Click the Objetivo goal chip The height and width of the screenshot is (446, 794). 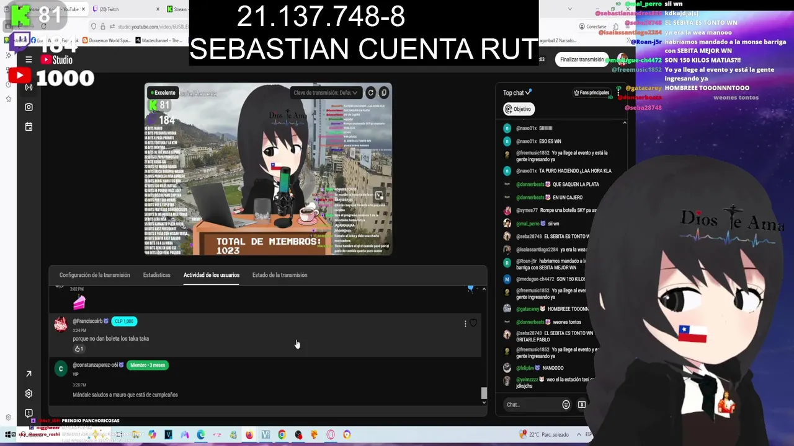point(518,109)
